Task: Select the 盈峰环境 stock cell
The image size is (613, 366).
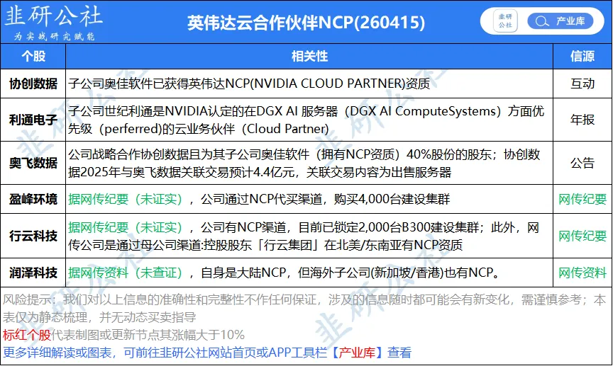Action: click(33, 199)
